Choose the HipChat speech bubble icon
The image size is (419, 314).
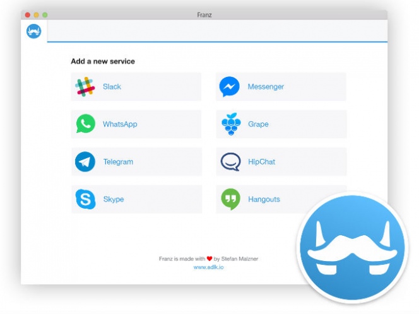(230, 162)
